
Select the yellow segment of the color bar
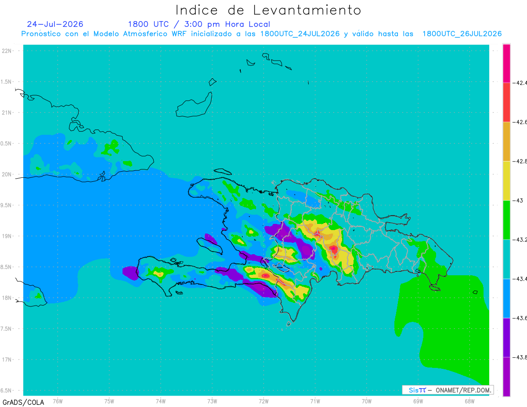pyautogui.click(x=506, y=180)
